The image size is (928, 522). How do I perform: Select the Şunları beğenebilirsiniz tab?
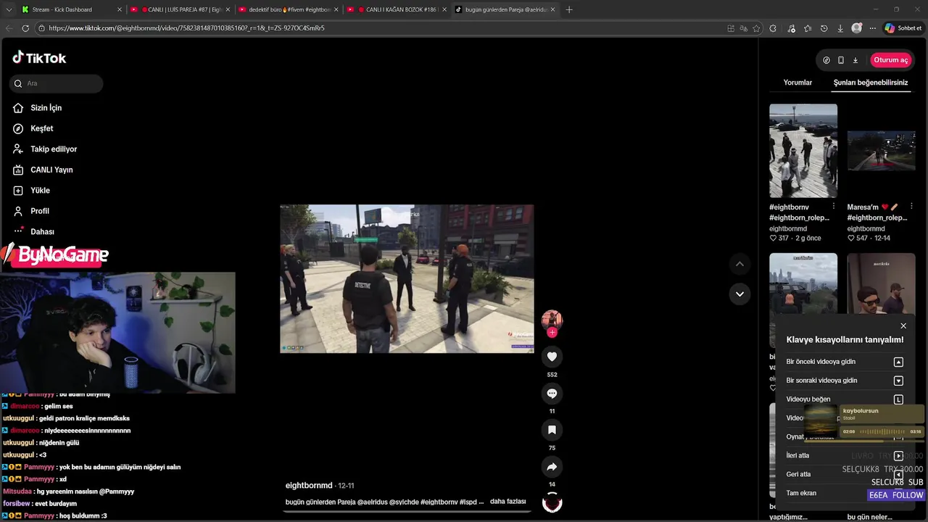point(871,83)
